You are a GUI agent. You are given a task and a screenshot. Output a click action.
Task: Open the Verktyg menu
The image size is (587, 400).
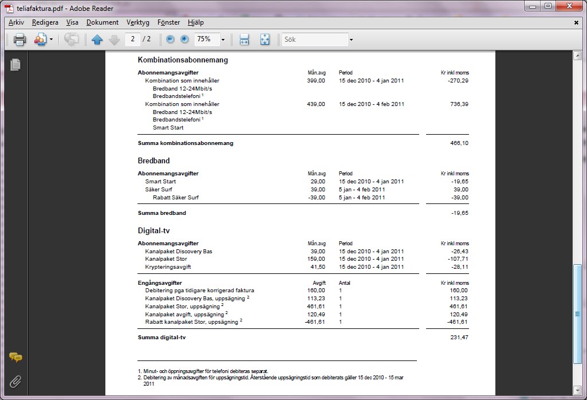pyautogui.click(x=138, y=22)
